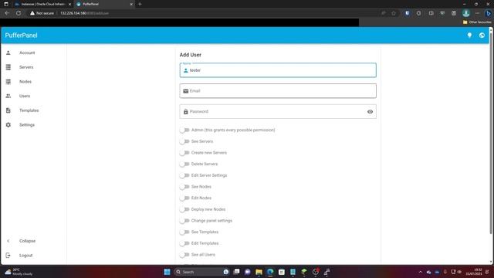This screenshot has width=494, height=278.
Task: Open the Windows Start menu
Action: point(167,272)
